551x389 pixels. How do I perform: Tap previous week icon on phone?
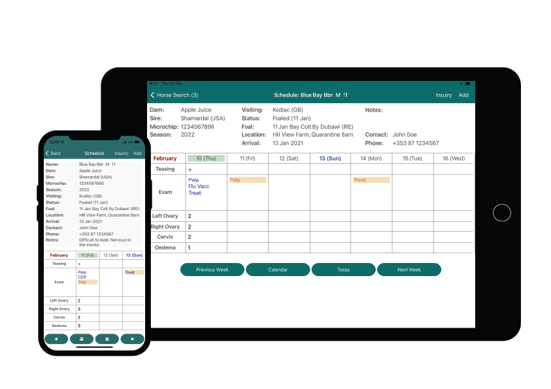pyautogui.click(x=56, y=339)
